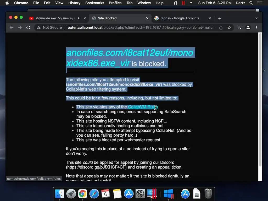This screenshot has height=201, width=268.
Task: Click the red Parallels menu bar icon
Action: click(183, 3)
